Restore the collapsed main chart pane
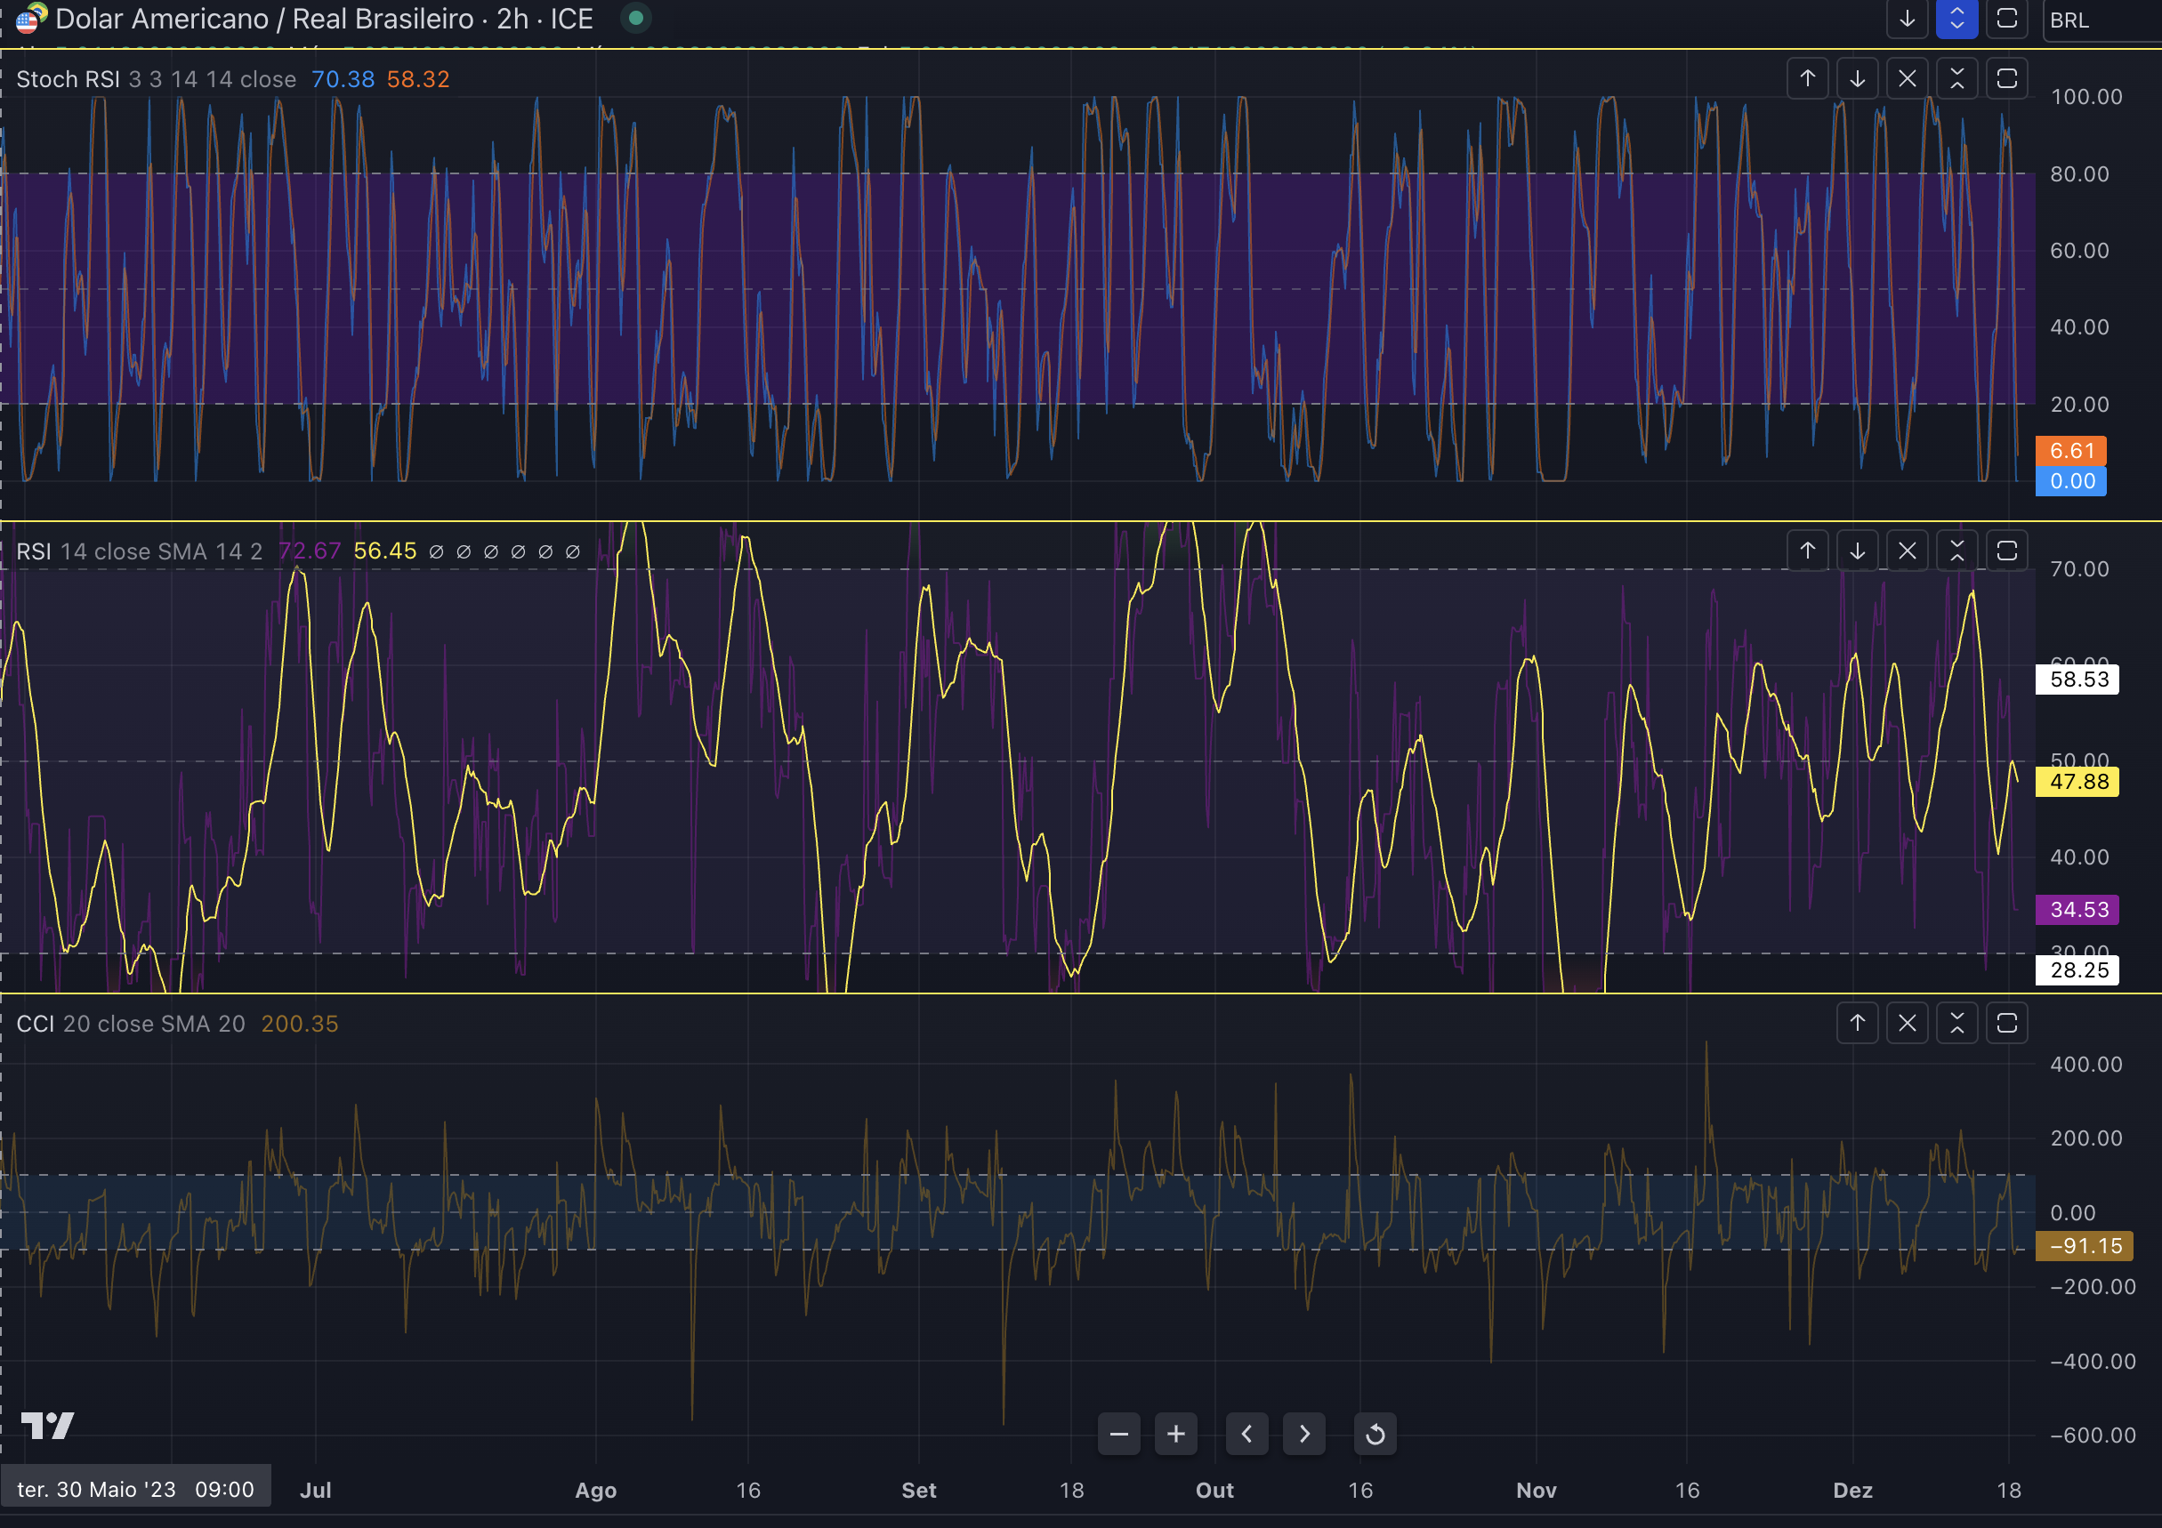This screenshot has height=1528, width=2162. [x=1956, y=19]
